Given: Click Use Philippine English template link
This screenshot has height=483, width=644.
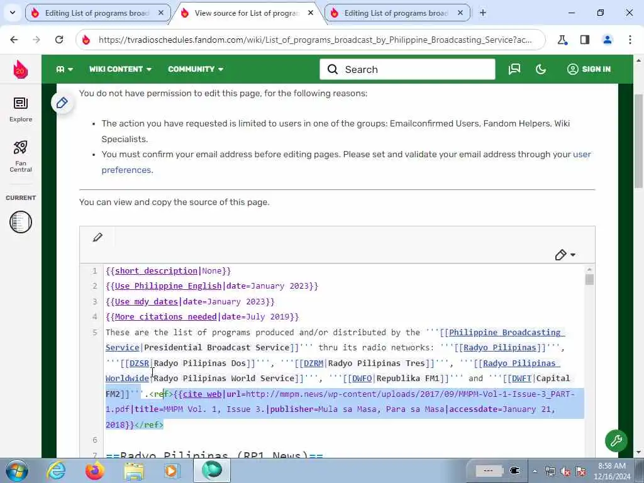Looking at the screenshot, I should coord(168,286).
